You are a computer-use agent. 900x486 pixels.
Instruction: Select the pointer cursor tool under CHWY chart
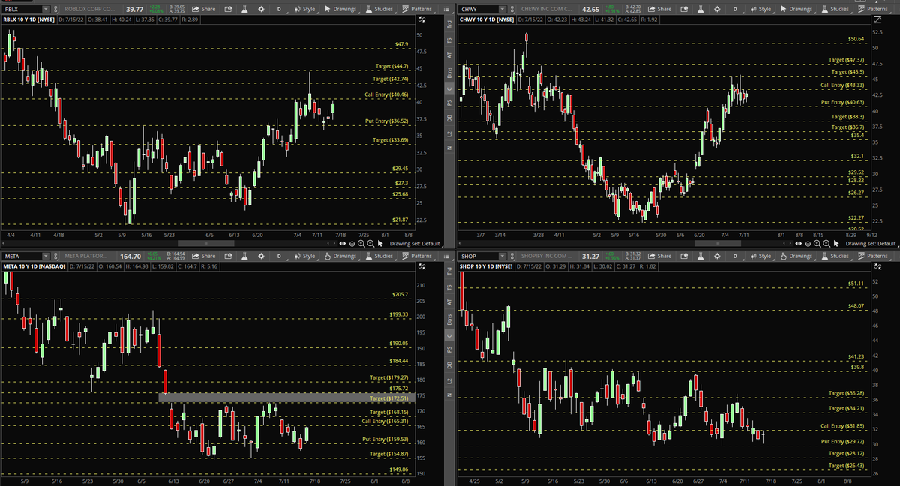[x=835, y=244]
